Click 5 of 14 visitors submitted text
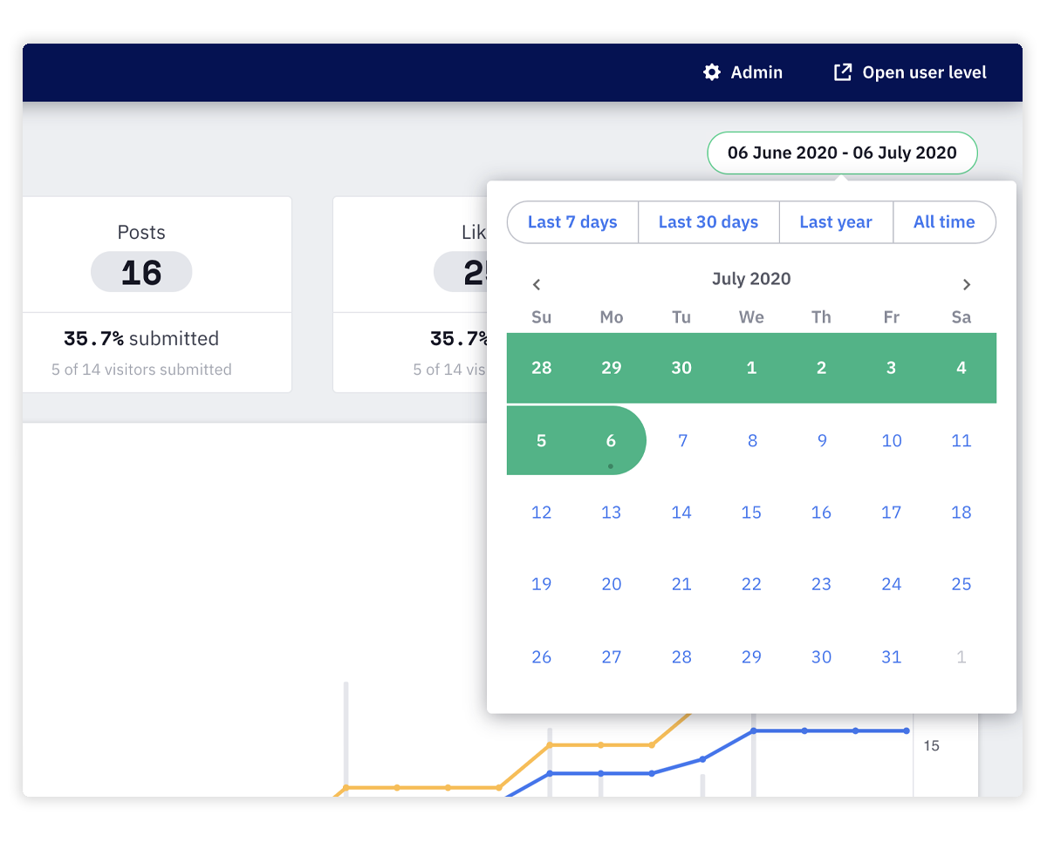 tap(141, 370)
